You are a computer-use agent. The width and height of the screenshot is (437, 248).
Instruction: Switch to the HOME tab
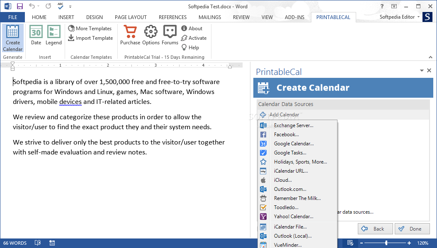[x=39, y=17]
